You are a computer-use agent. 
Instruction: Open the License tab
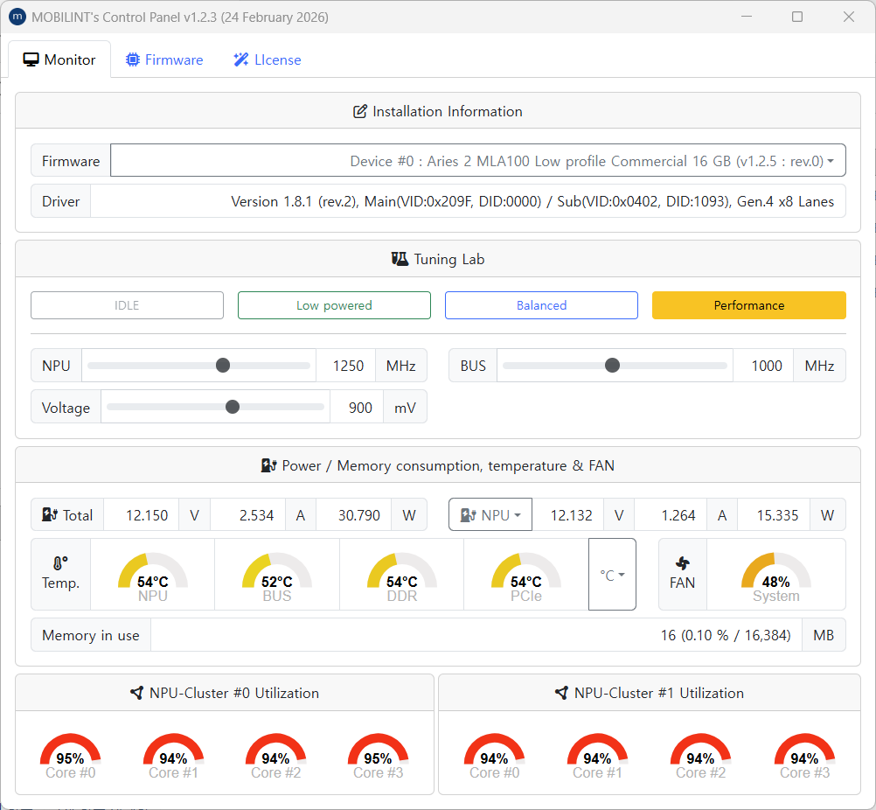pyautogui.click(x=267, y=59)
